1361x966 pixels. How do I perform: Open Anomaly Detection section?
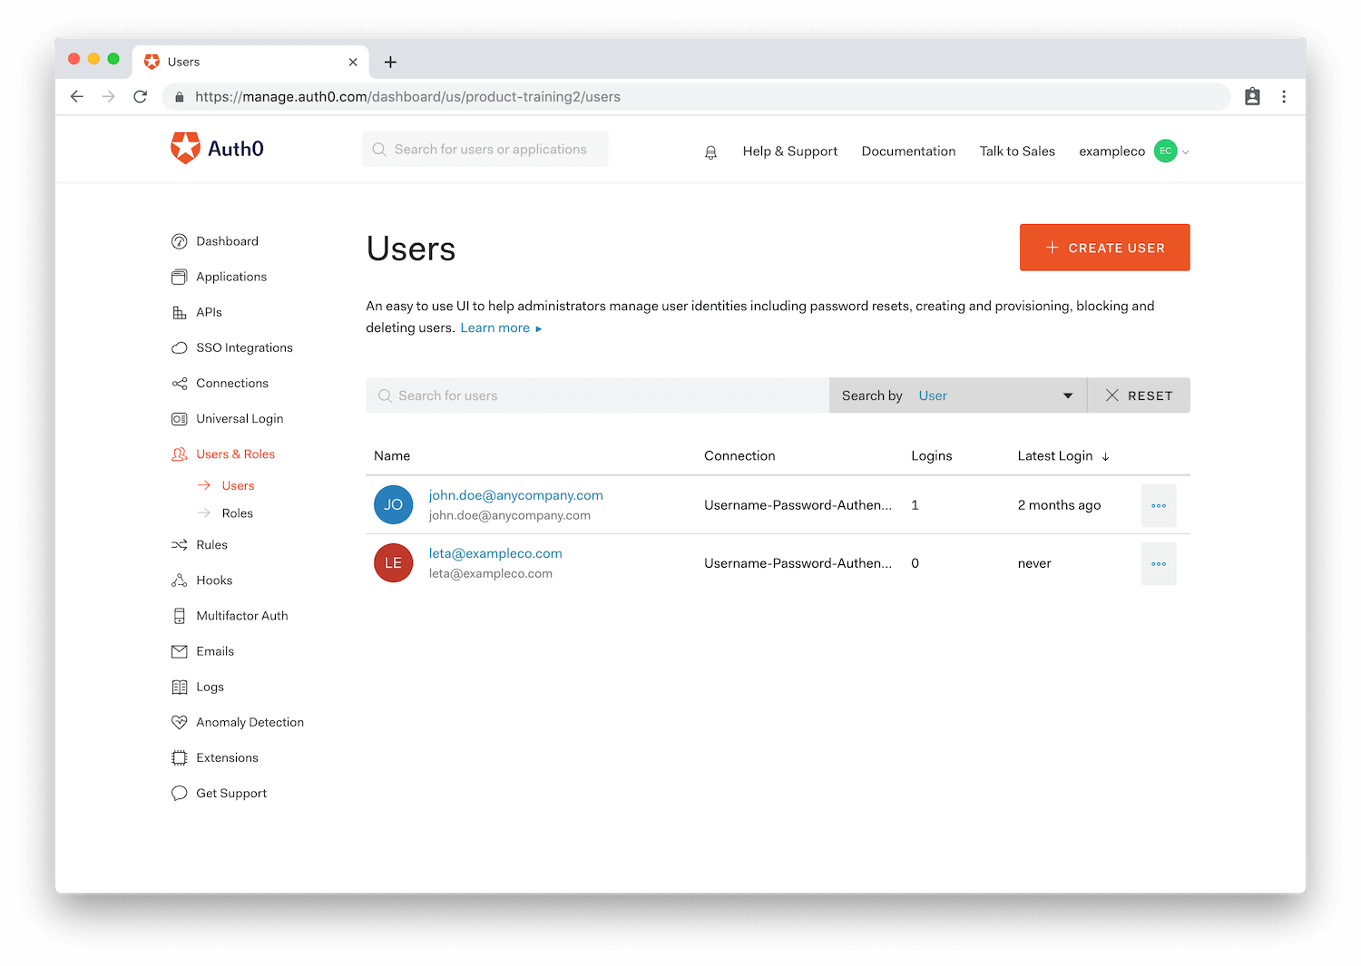(250, 723)
